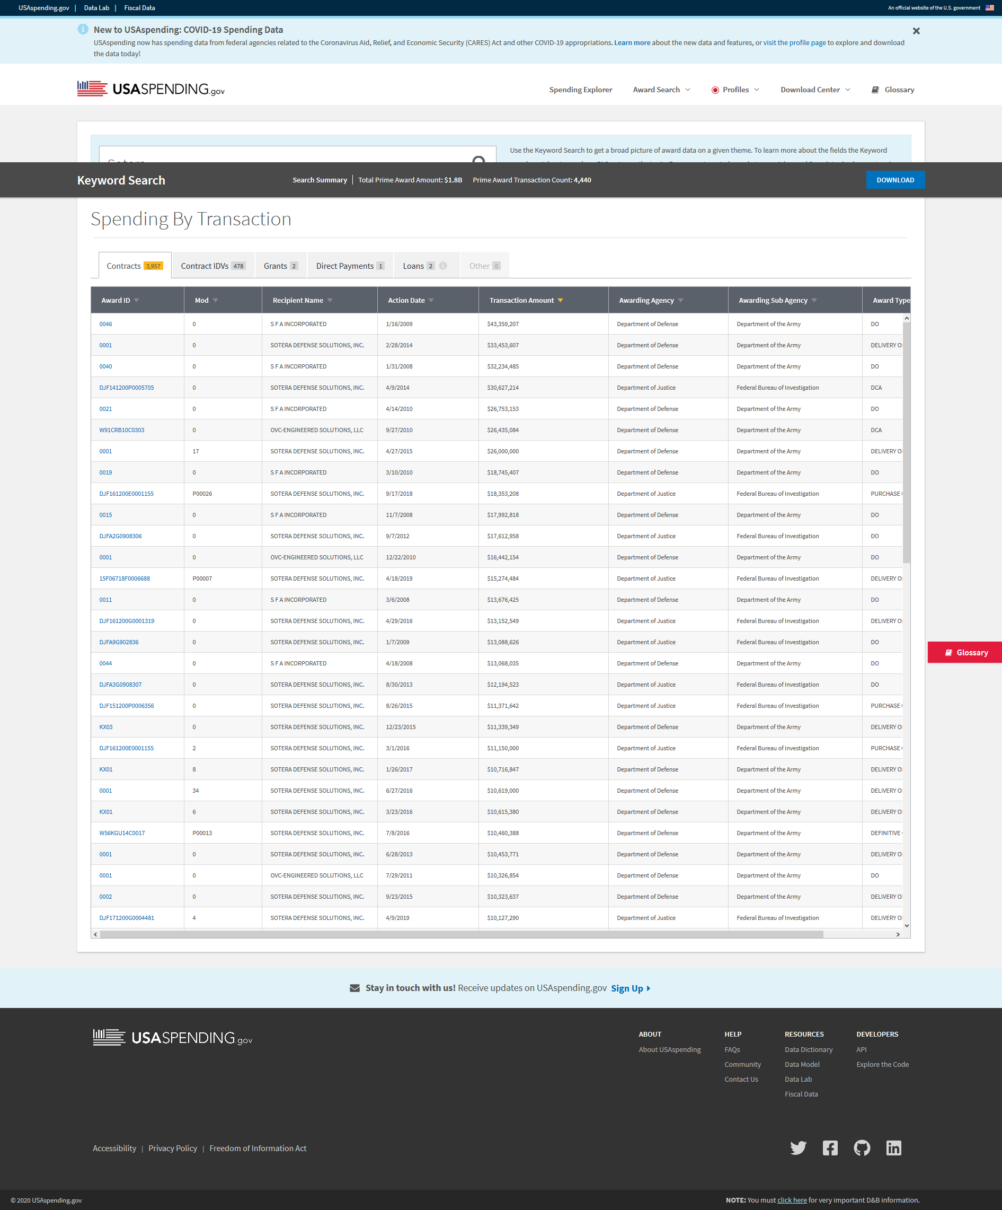Open visit the profile page link
The image size is (1002, 1210).
pyautogui.click(x=794, y=42)
